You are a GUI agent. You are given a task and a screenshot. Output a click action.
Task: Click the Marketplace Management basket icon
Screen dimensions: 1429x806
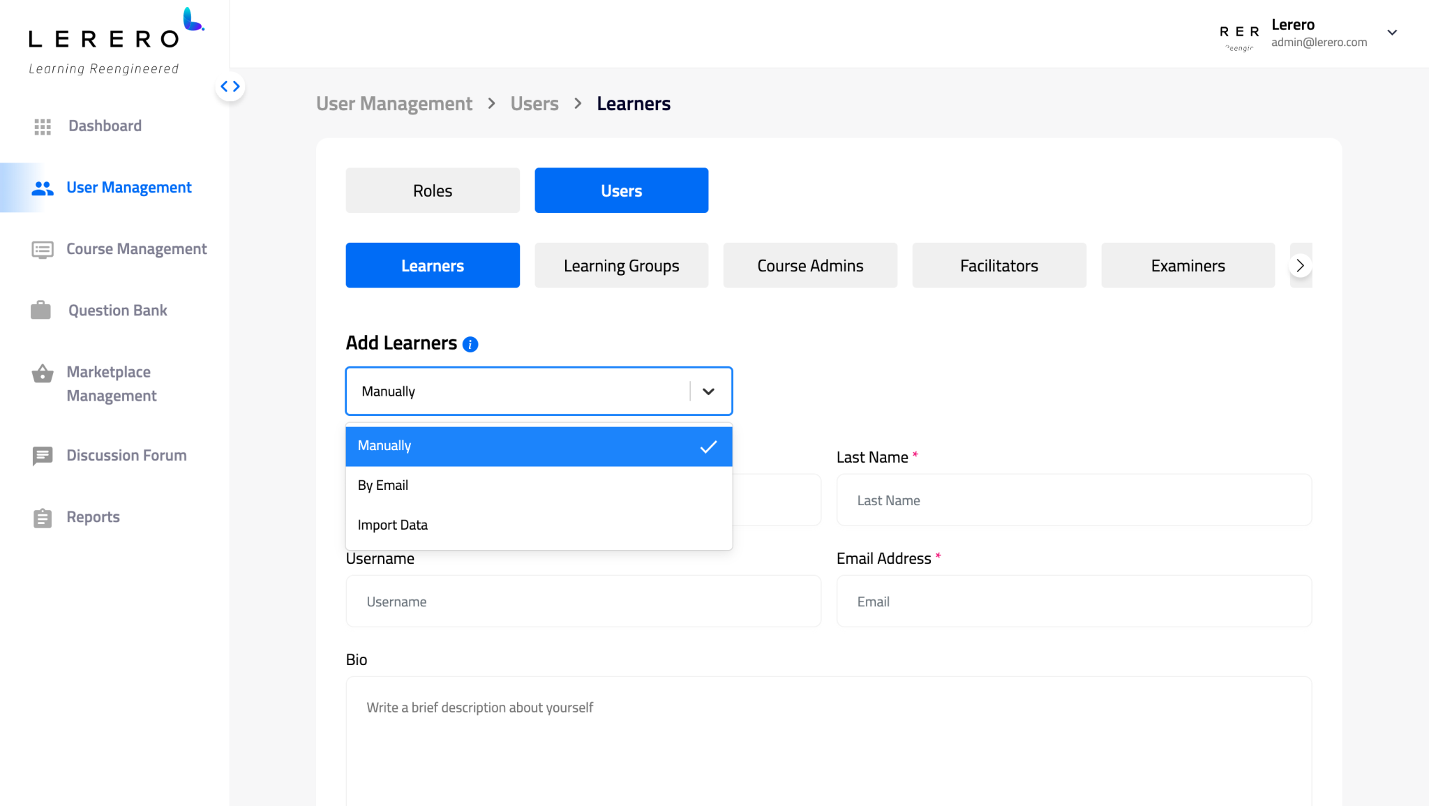[43, 373]
